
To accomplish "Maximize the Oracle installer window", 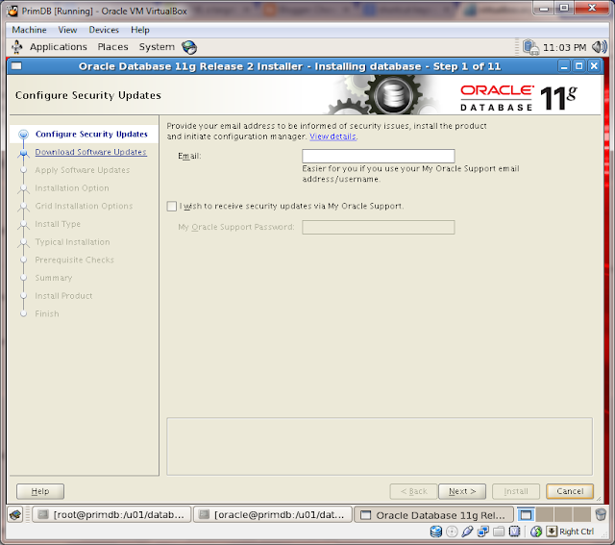I will click(578, 66).
